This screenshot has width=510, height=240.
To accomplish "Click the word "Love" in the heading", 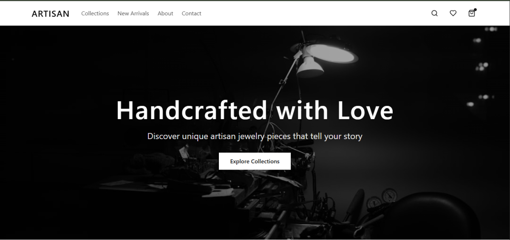I will pos(365,110).
